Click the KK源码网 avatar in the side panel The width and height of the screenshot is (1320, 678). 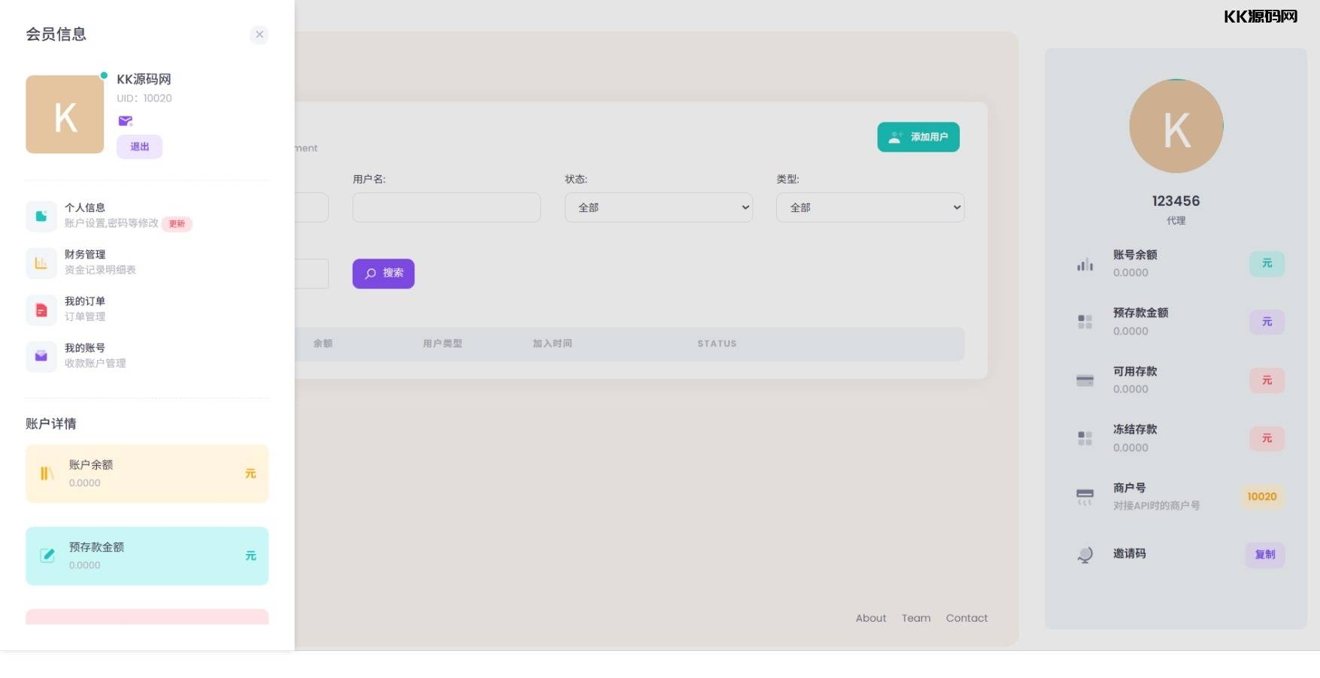(x=65, y=114)
